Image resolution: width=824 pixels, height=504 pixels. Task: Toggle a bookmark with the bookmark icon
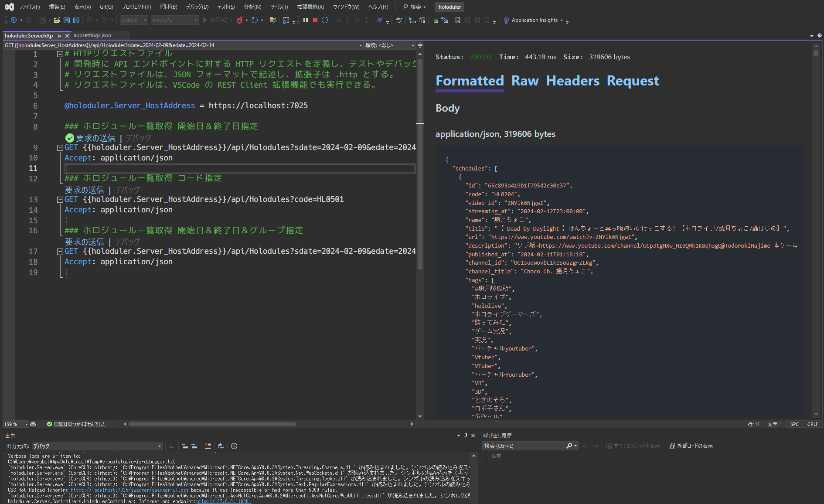point(458,20)
